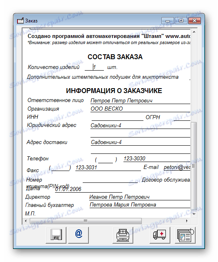This screenshot has height=262, width=218.
Task: Click the Договор обслужива label
Action: coord(166,180)
